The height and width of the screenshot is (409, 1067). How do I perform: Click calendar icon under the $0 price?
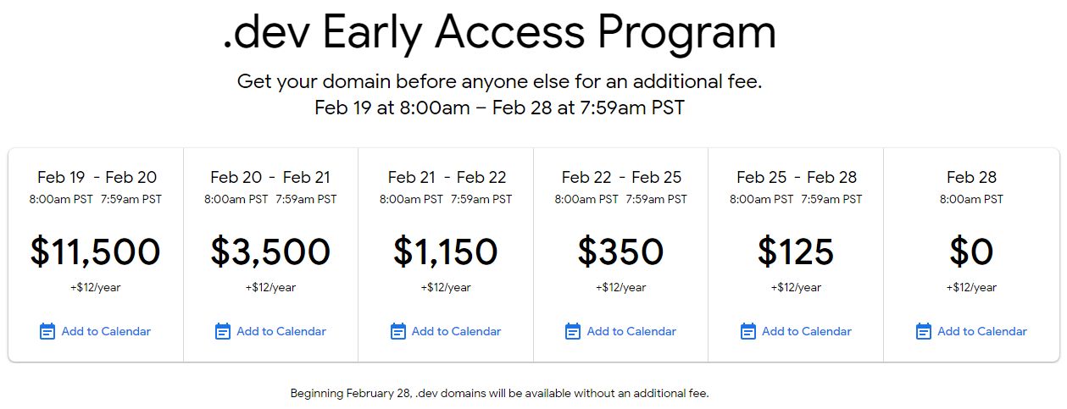point(924,331)
